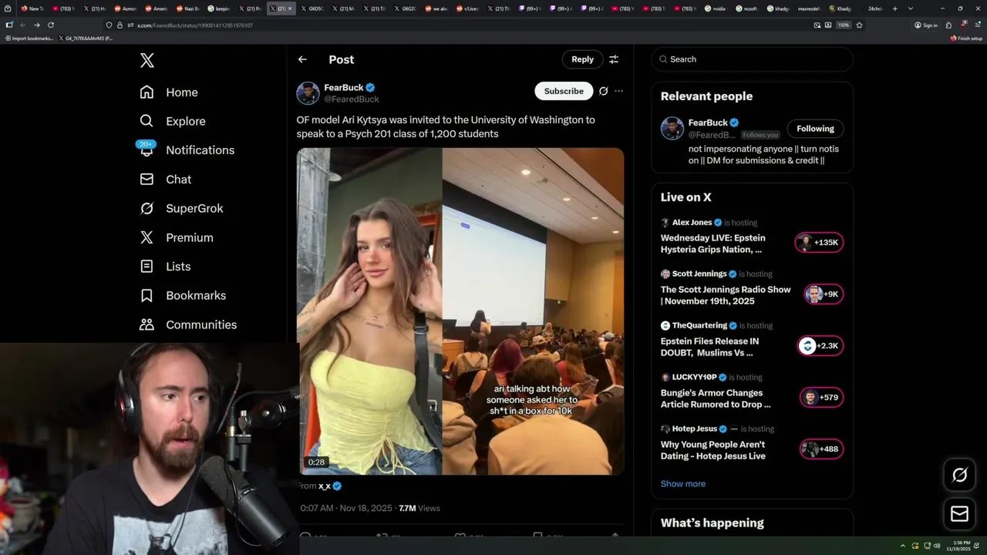Open the floating Messages envelope button
Image resolution: width=987 pixels, height=555 pixels.
pos(959,513)
